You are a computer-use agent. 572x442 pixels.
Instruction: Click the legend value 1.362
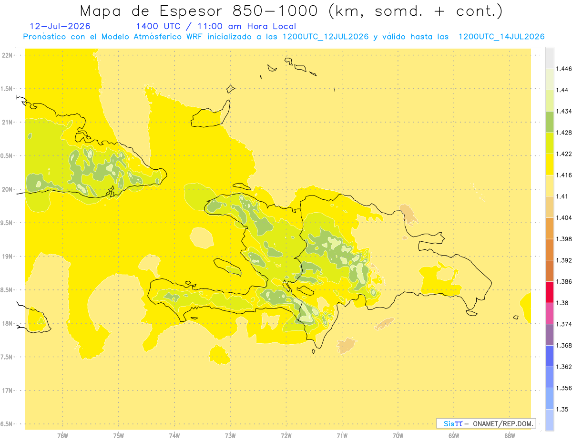(x=564, y=367)
